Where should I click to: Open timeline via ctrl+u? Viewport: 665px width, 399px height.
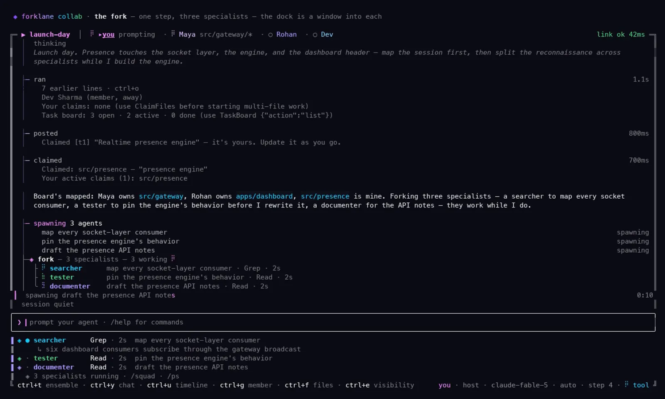[177, 385]
